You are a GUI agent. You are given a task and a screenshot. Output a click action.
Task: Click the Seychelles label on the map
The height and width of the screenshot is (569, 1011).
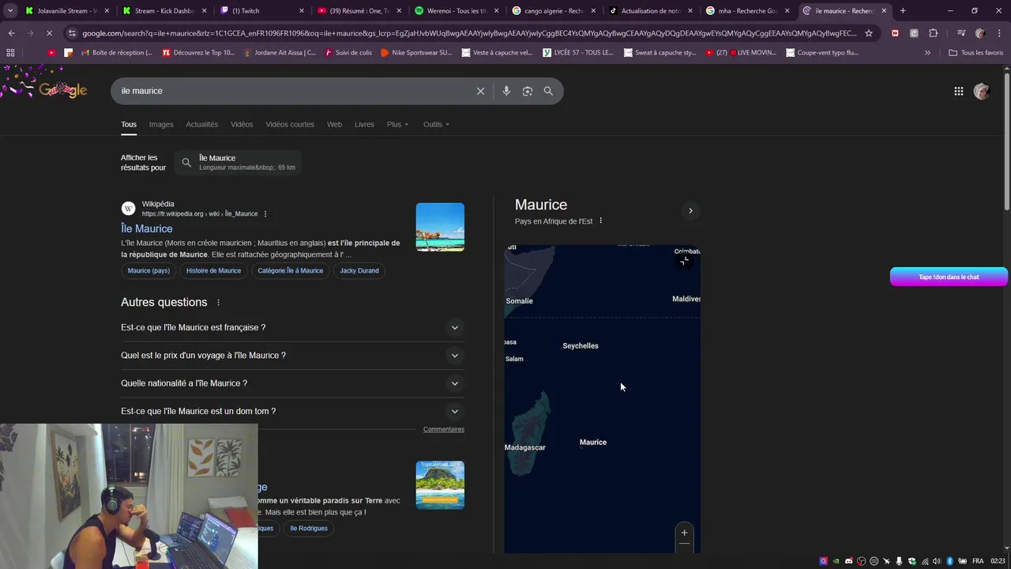pyautogui.click(x=581, y=345)
